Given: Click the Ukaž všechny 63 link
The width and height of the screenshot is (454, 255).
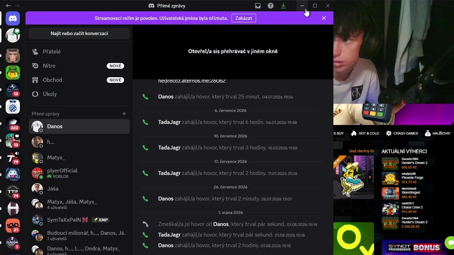Looking at the screenshot, I should [x=361, y=151].
